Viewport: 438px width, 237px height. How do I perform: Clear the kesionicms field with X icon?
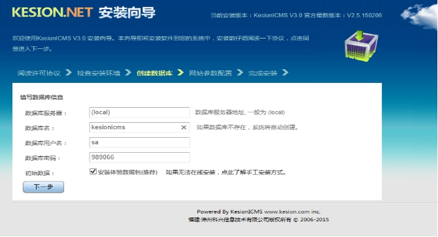(x=184, y=127)
